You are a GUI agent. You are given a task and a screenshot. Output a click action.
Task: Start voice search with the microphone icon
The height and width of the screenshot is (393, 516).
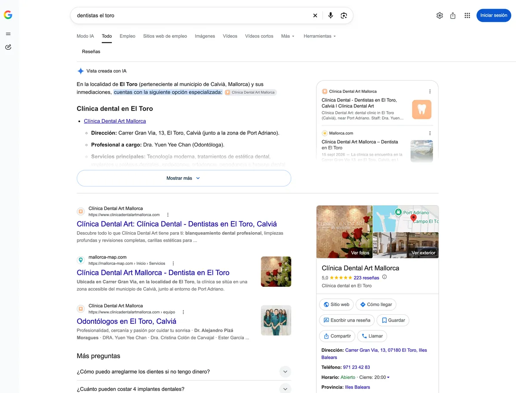point(330,15)
